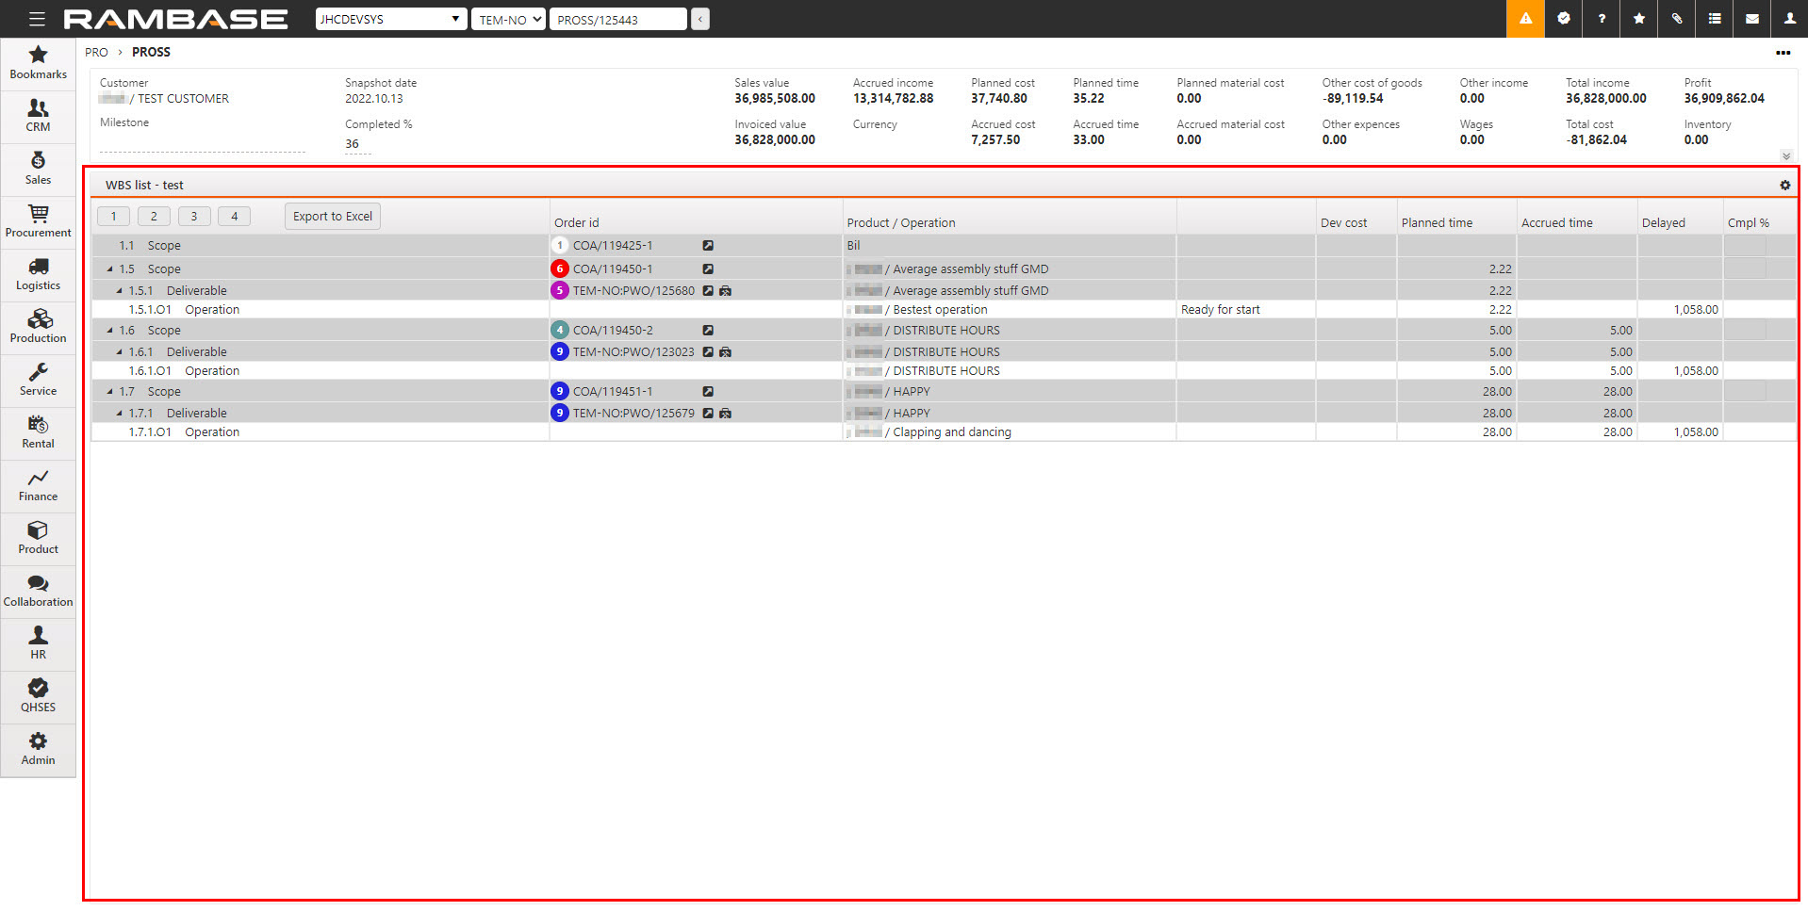Image resolution: width=1808 pixels, height=911 pixels.
Task: Collapse the 1.5 Scope tree row
Action: [x=110, y=269]
